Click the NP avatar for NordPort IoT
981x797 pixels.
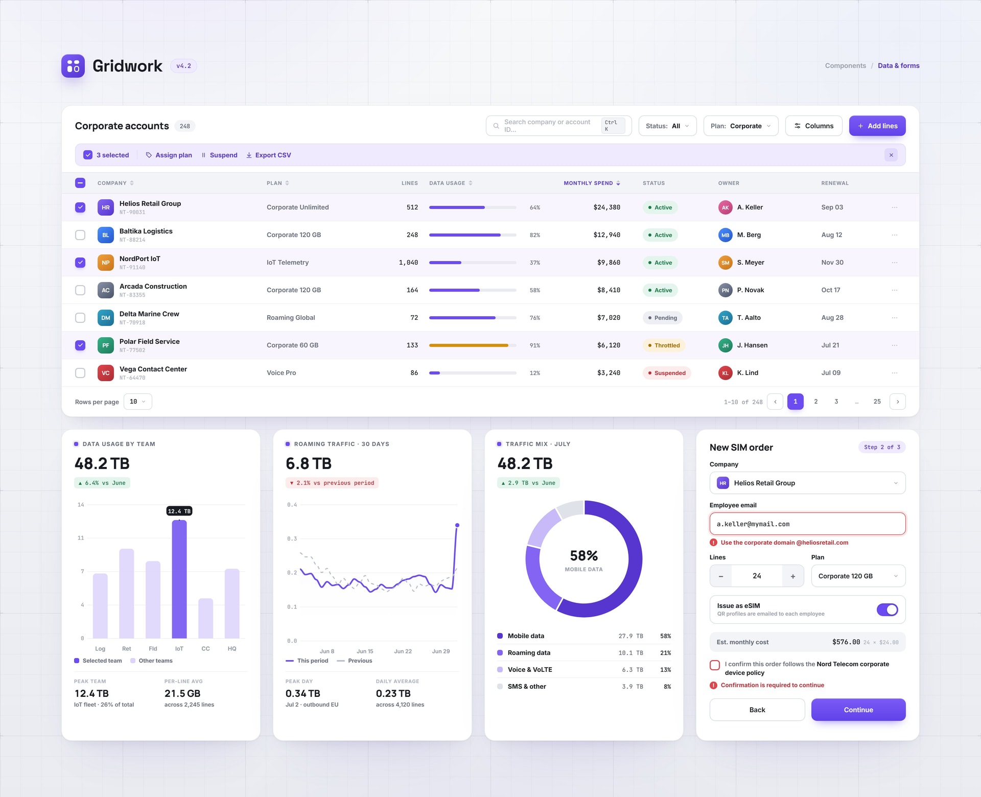tap(106, 263)
